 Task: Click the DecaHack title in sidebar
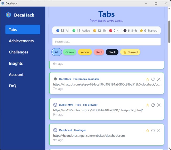24,15
